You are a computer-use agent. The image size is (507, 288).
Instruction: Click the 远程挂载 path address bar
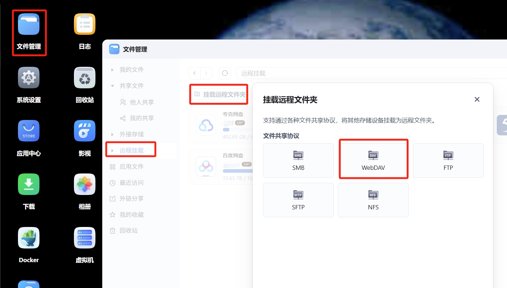click(x=371, y=73)
